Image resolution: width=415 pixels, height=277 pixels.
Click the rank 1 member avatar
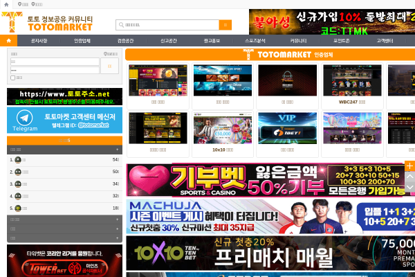coord(18,160)
